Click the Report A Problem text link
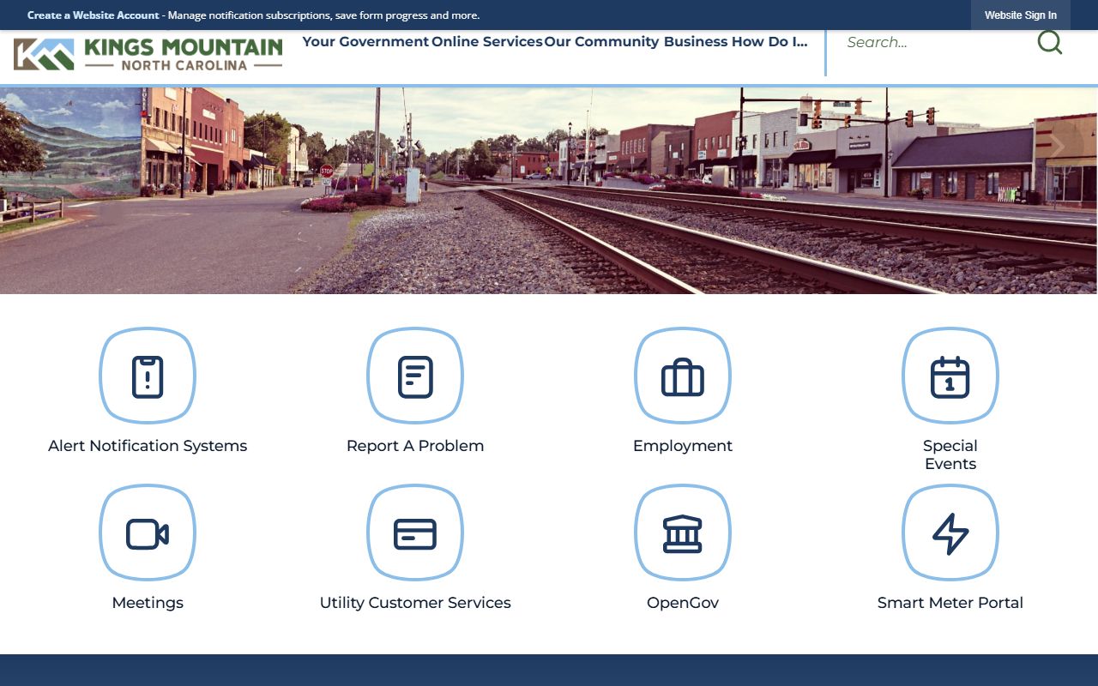The height and width of the screenshot is (686, 1098). (415, 446)
